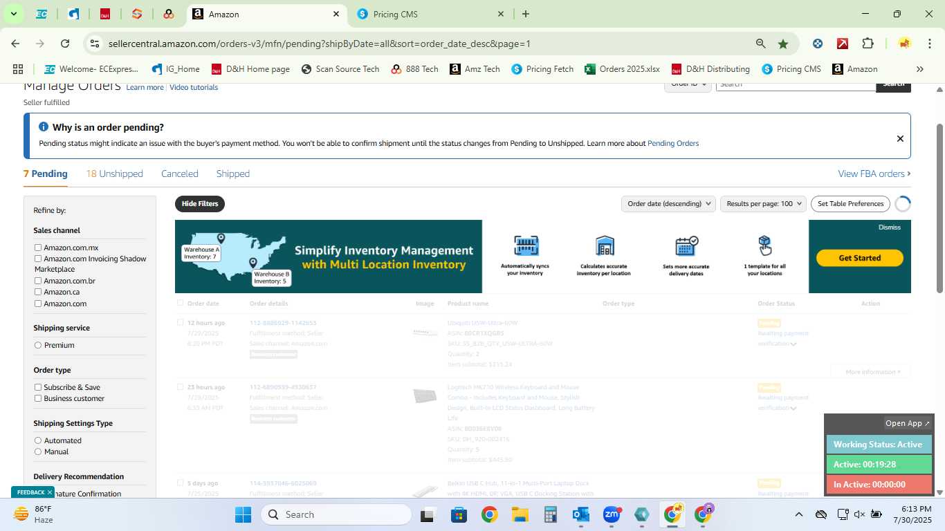Check Subscribe & Save order type

click(38, 387)
